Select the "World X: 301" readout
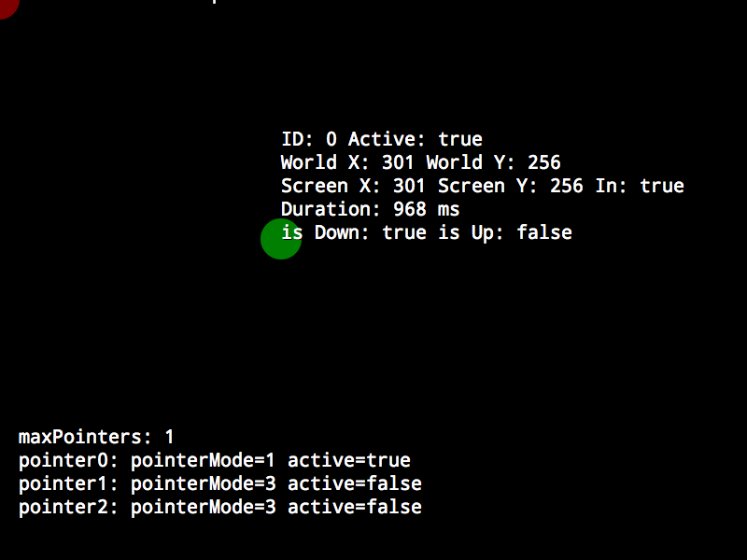The width and height of the screenshot is (747, 560). click(346, 162)
